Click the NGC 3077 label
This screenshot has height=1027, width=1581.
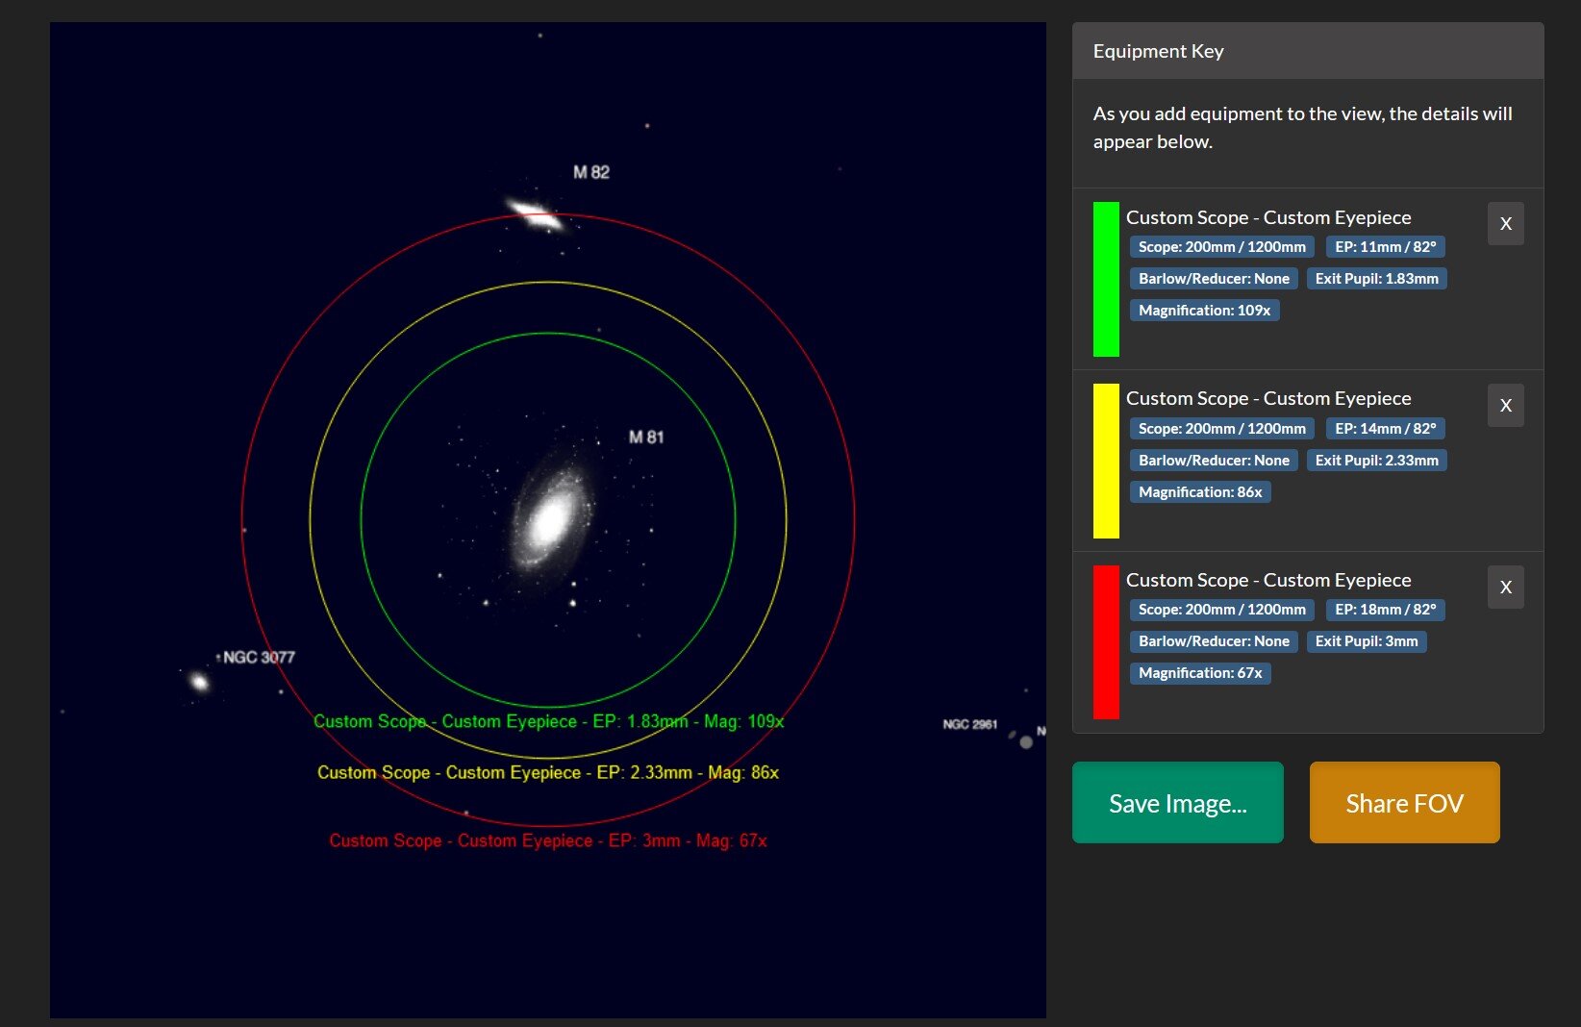259,658
